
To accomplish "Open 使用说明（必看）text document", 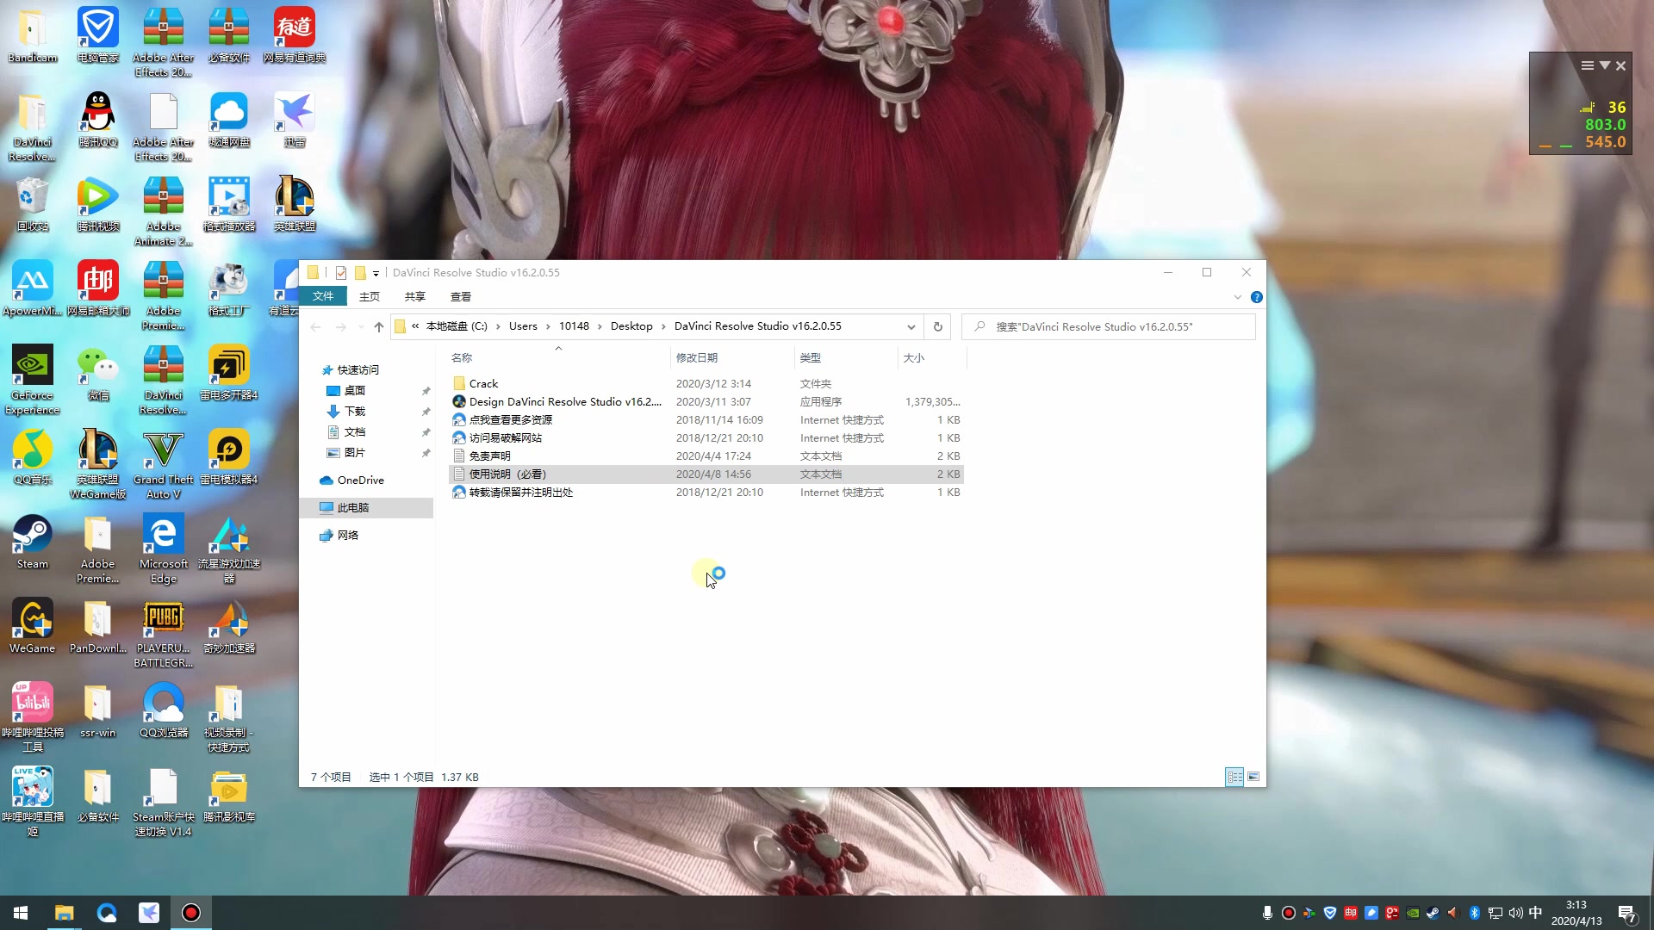I will (x=507, y=474).
